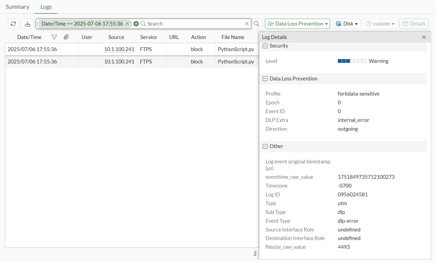
Task: Remove the Date/Time filter chip
Action: [127, 24]
